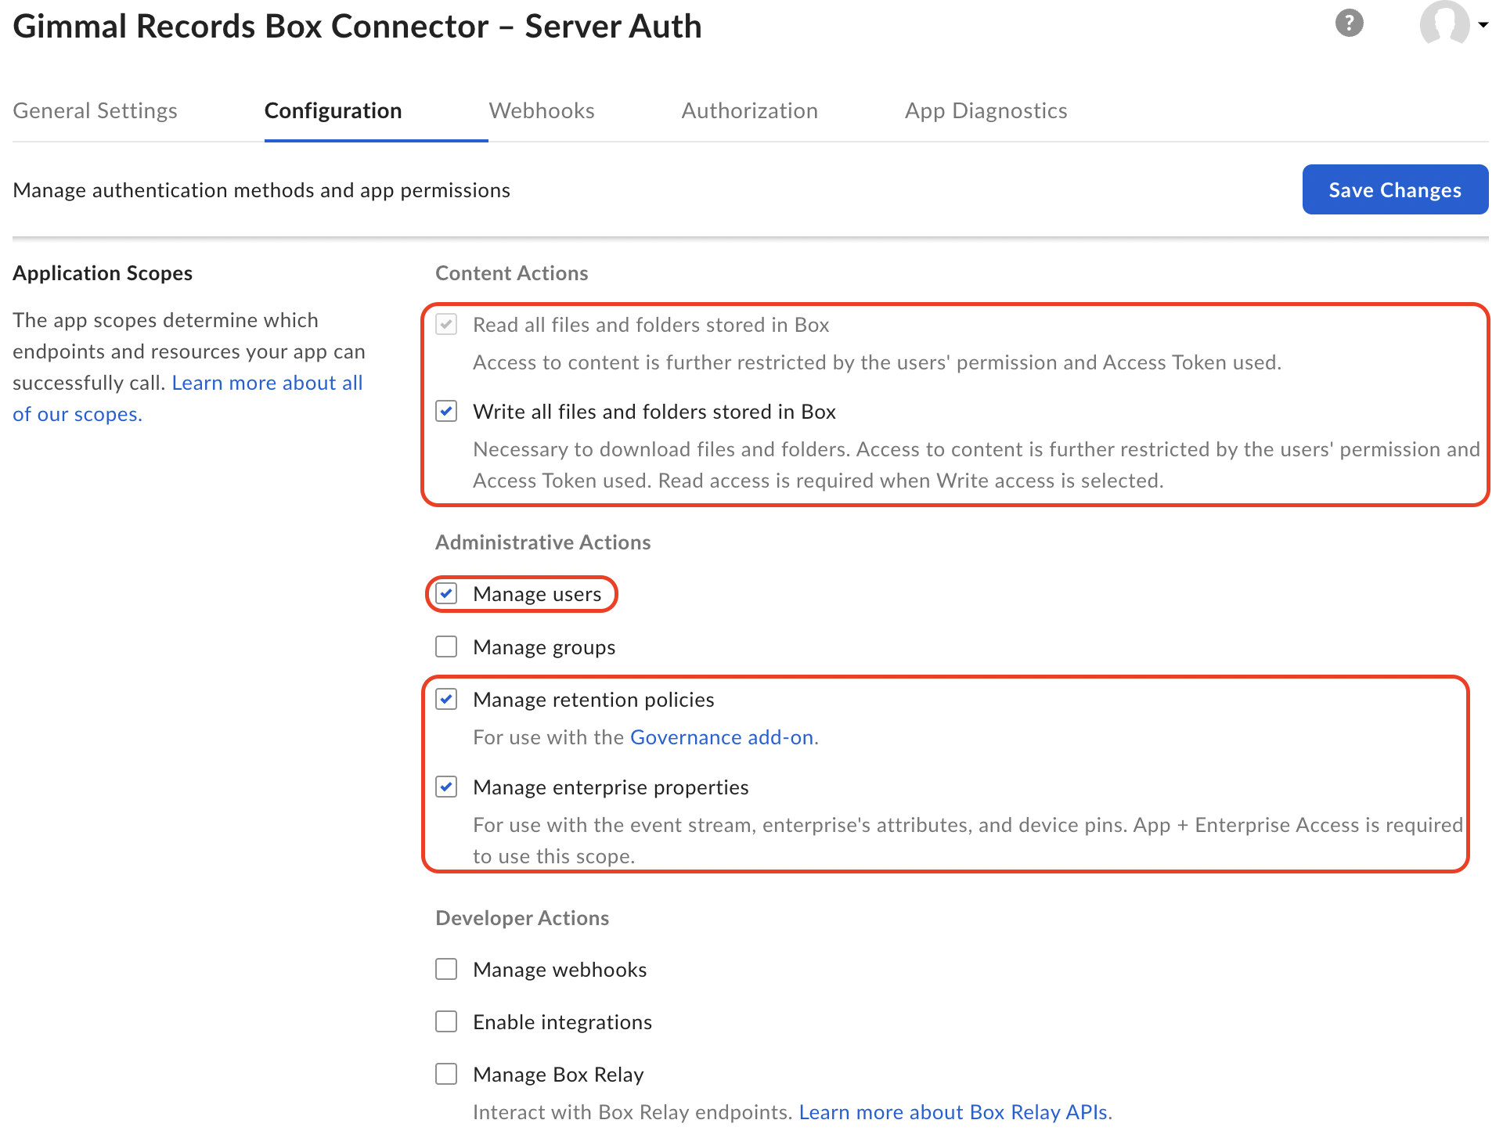Viewport: 1503px width, 1138px height.
Task: Open the App Diagnostics tab
Action: pyautogui.click(x=986, y=110)
